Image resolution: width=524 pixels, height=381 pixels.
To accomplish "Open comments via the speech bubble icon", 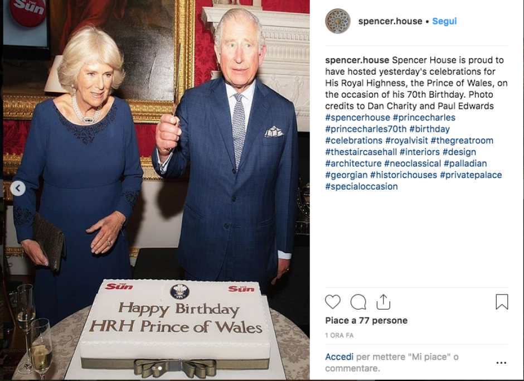I will coord(358,302).
